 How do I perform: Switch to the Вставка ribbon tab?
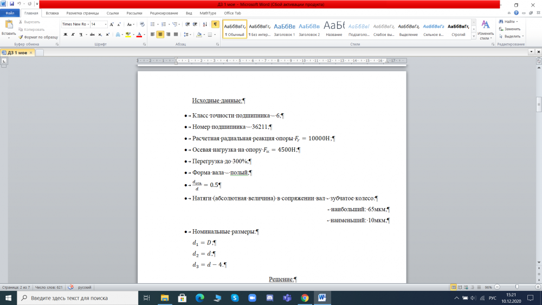click(53, 12)
